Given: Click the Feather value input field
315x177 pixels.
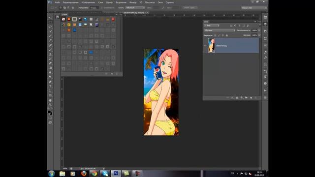Looking at the screenshot, I should tap(94, 8).
